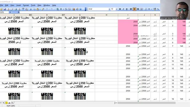The image size is (190, 107).
Task: Select the column D header
Action: tap(47, 15)
